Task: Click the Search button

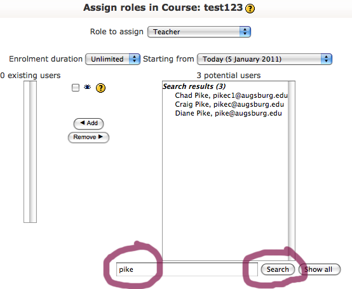Action: (278, 269)
